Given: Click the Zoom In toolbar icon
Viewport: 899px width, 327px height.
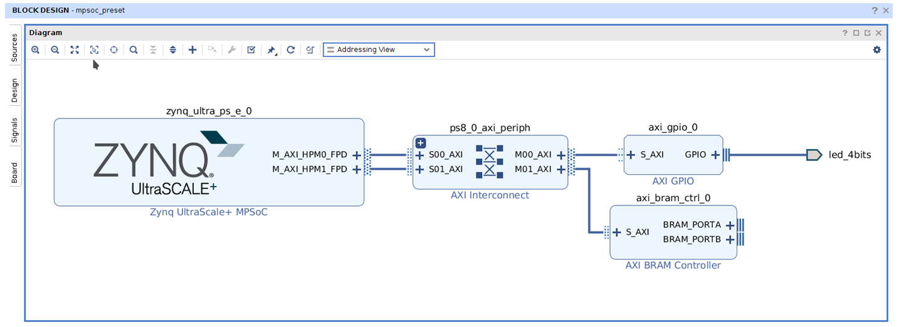Looking at the screenshot, I should pyautogui.click(x=36, y=49).
